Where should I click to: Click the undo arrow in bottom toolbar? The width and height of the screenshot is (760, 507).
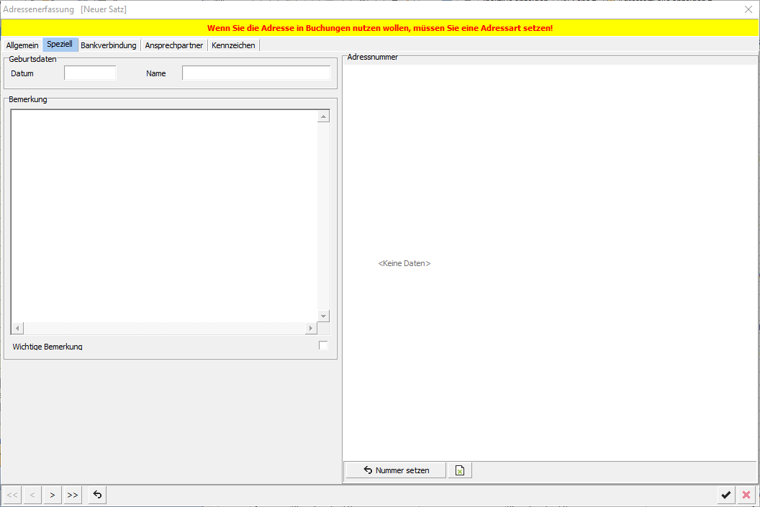pyautogui.click(x=97, y=495)
